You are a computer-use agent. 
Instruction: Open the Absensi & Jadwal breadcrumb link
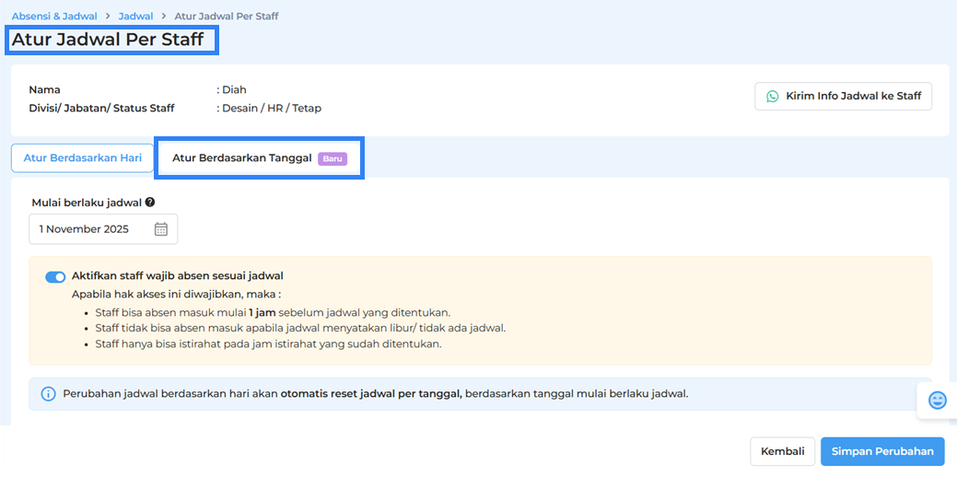[54, 17]
